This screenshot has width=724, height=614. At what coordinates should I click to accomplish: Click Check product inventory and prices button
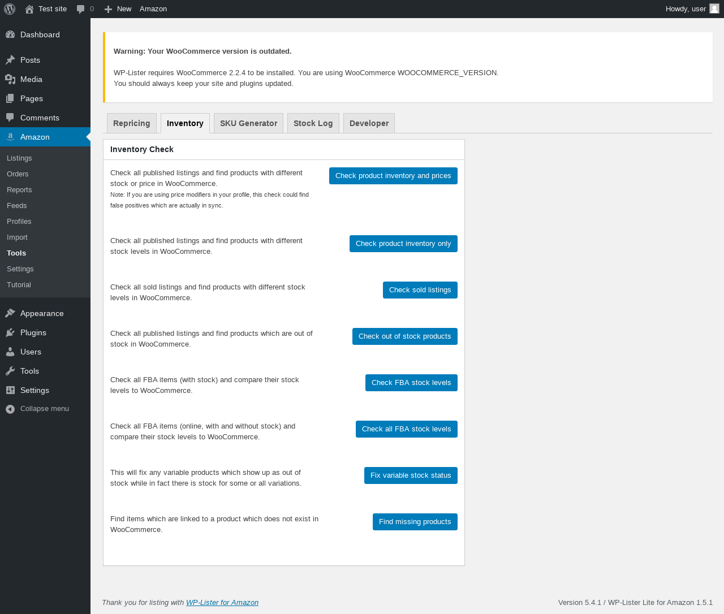pyautogui.click(x=393, y=176)
